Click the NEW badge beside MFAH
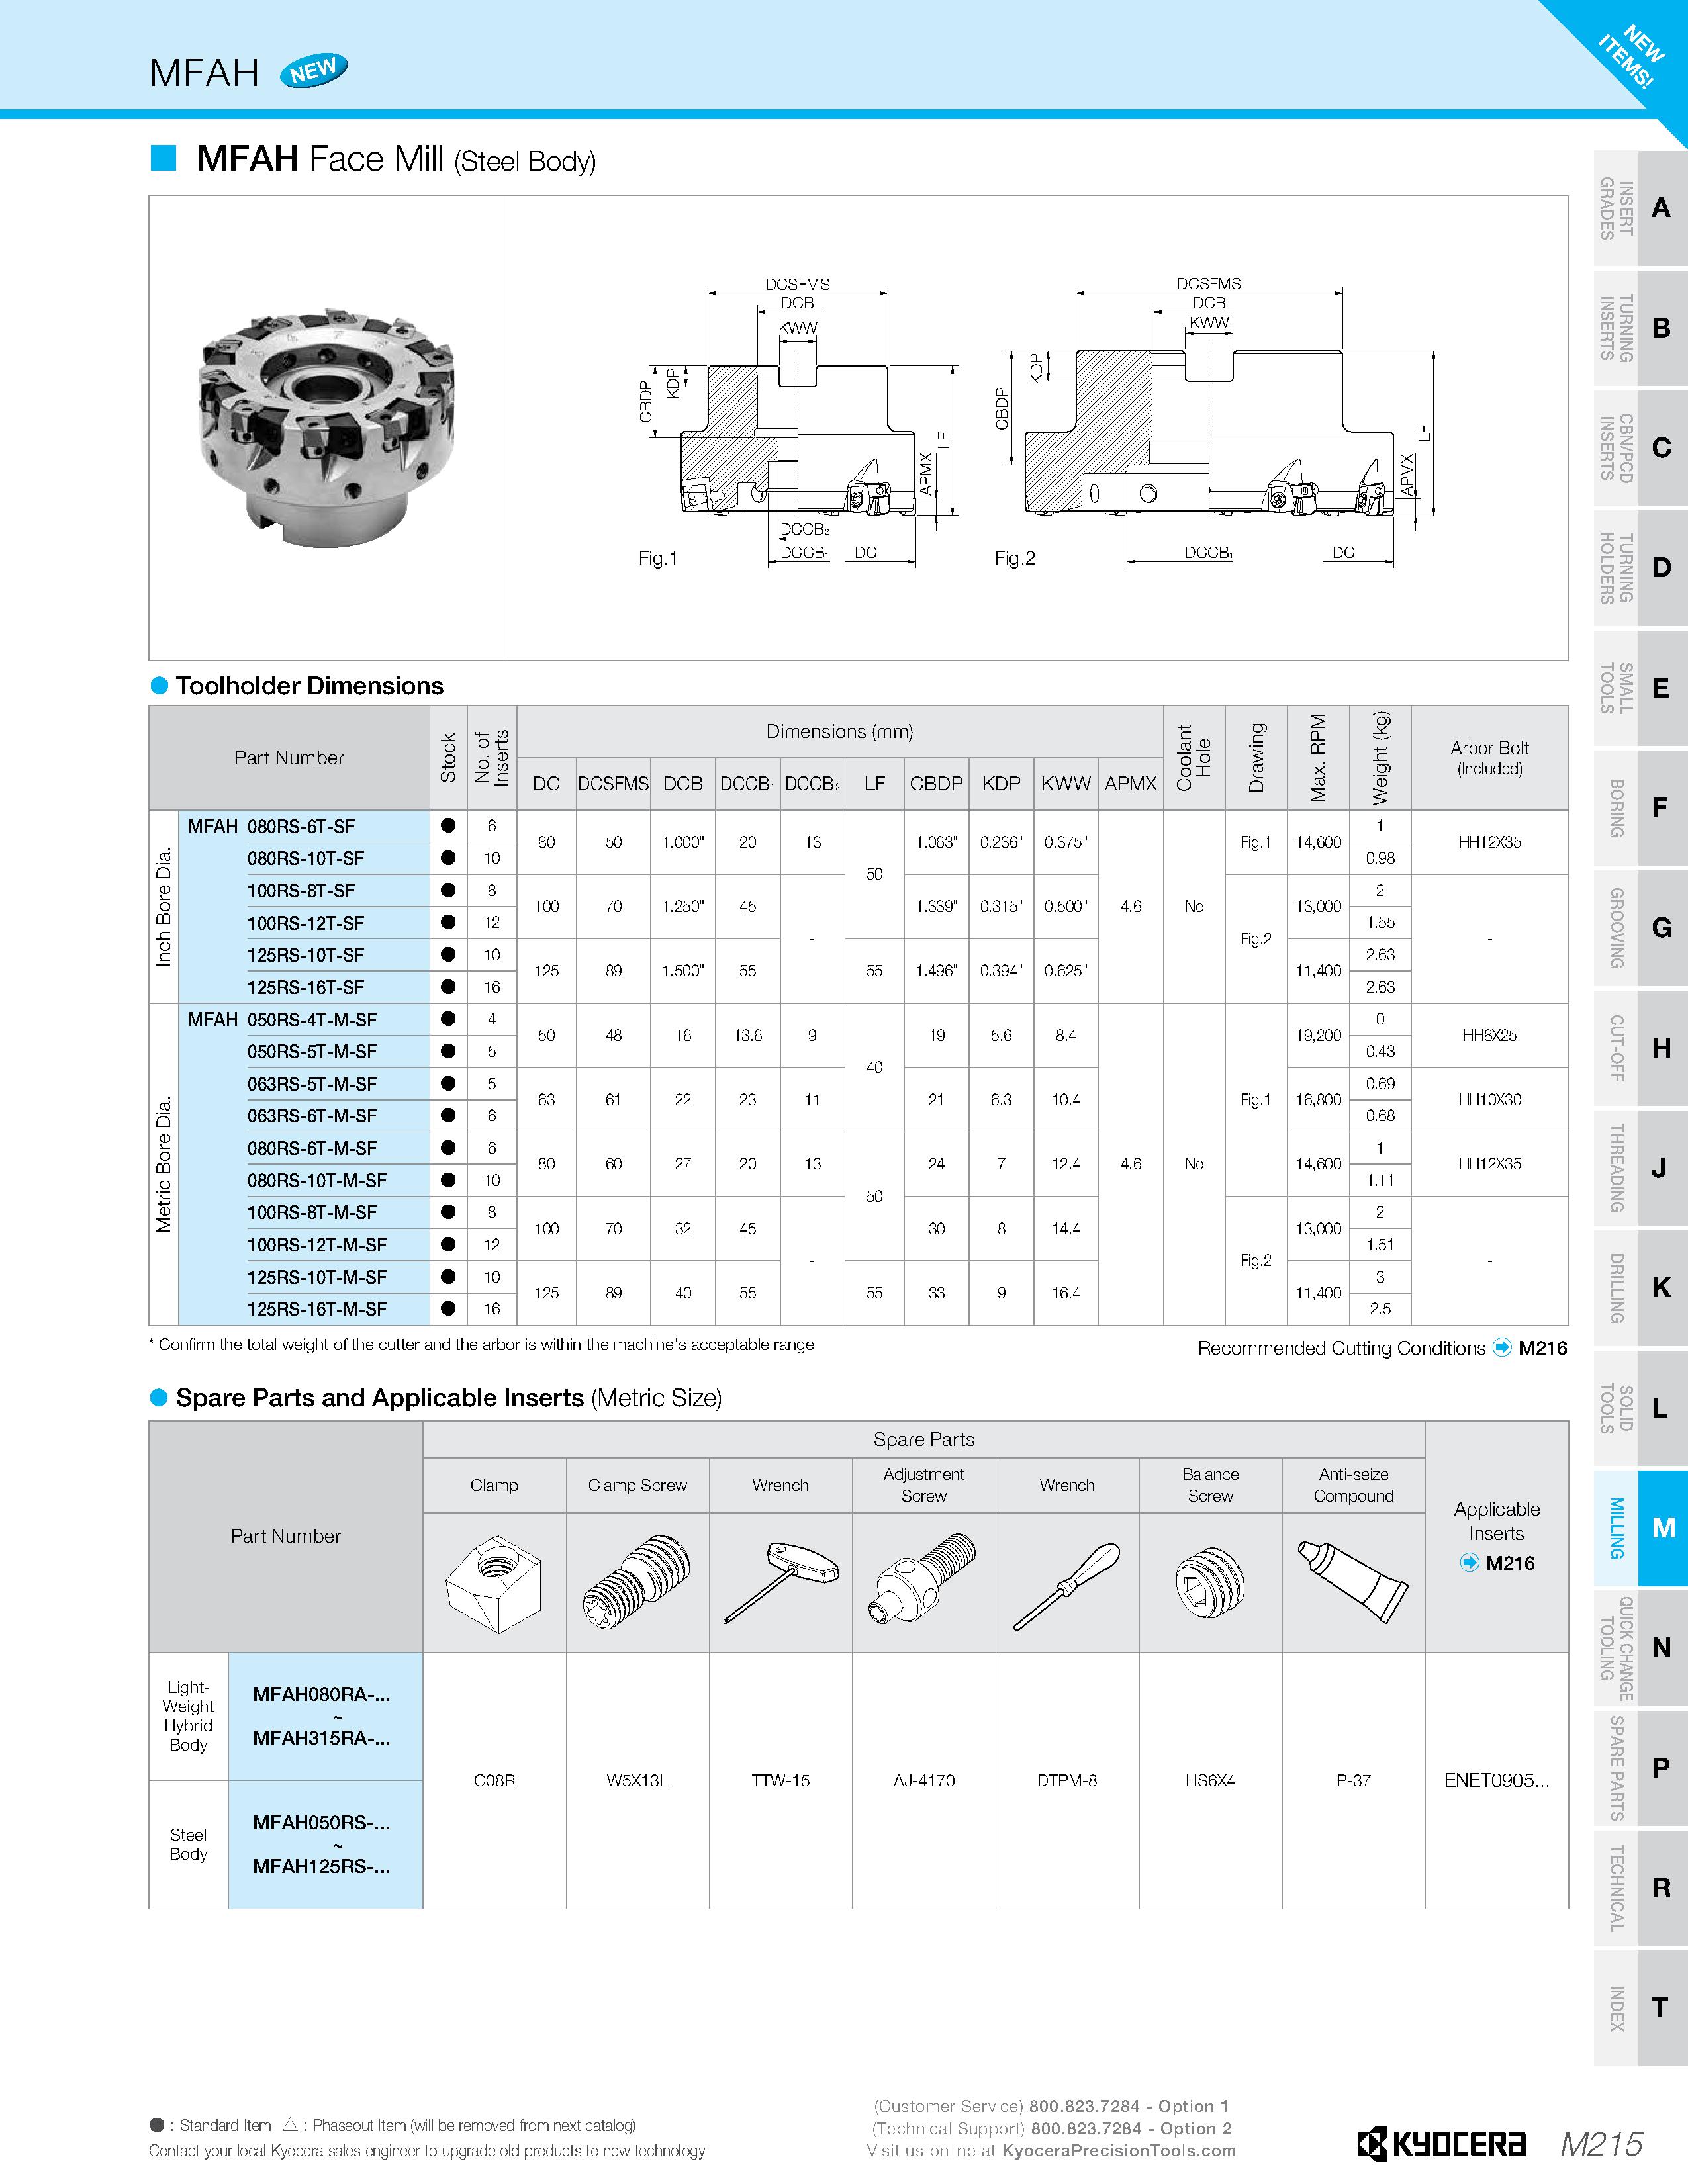 pyautogui.click(x=314, y=71)
